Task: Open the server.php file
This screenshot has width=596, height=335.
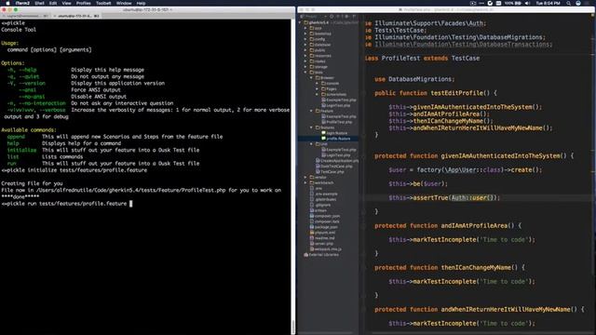Action: [x=322, y=244]
